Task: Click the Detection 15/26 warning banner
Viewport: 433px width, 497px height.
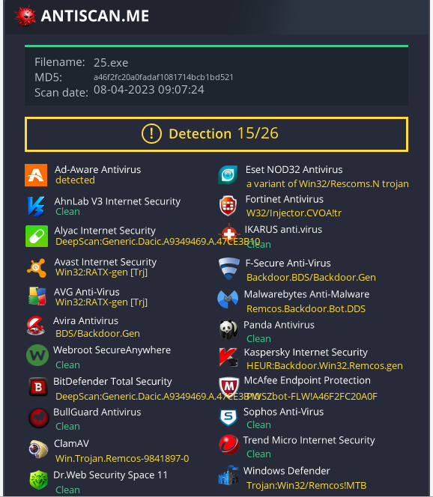Action: click(216, 134)
